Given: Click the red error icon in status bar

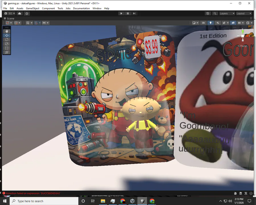Looking at the screenshot, I should 4,193.
